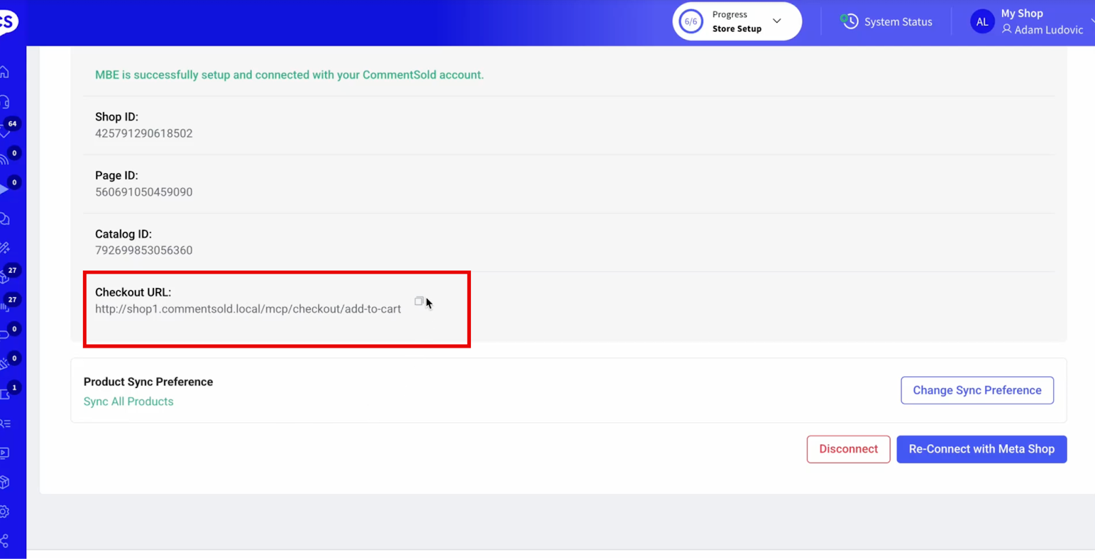Click the System Status clock icon

click(849, 22)
